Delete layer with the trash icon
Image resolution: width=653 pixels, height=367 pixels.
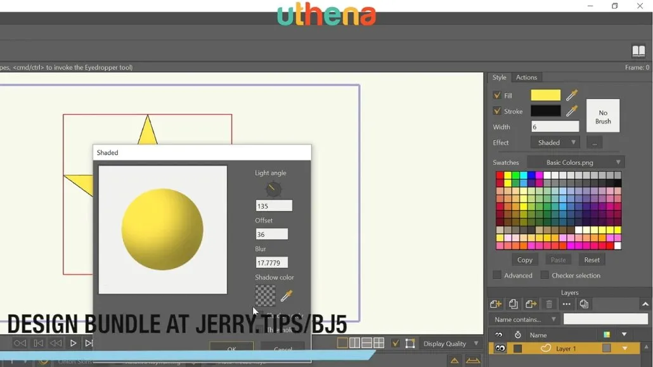(549, 304)
